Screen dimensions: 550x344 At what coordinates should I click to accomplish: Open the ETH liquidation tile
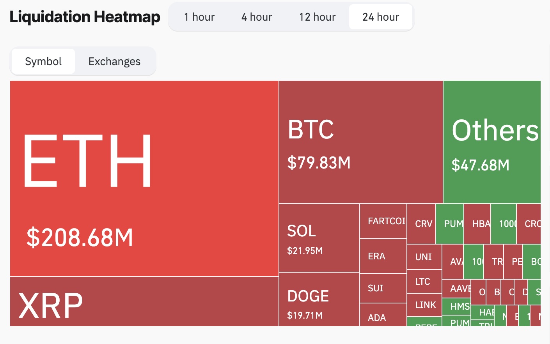pyautogui.click(x=144, y=178)
